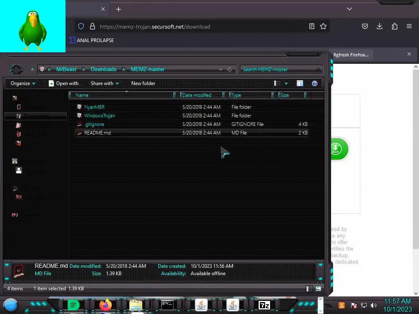The width and height of the screenshot is (419, 314).
Task: Change the view layout icon
Action: (x=277, y=83)
